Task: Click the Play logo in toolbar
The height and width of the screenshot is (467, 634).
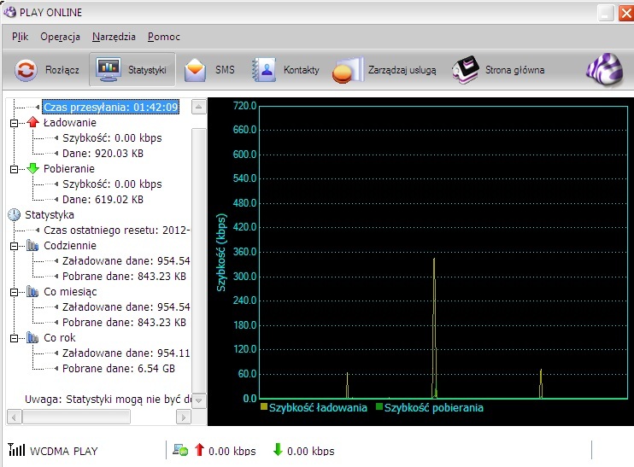Action: click(x=604, y=69)
